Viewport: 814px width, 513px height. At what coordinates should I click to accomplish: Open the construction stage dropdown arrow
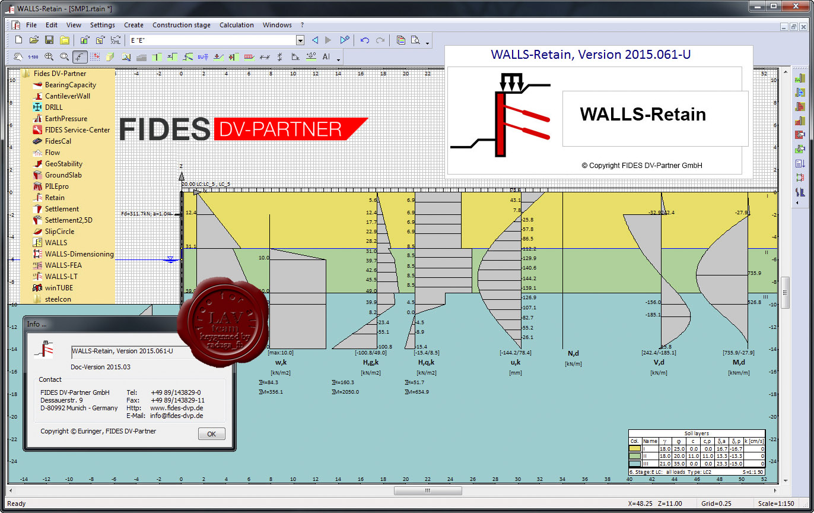(x=300, y=40)
